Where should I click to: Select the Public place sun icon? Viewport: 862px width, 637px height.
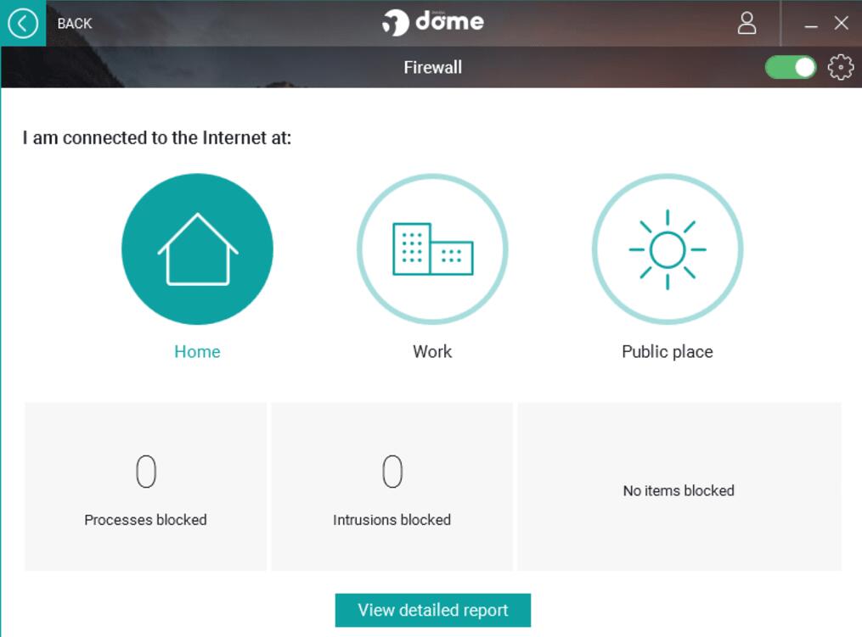click(668, 249)
